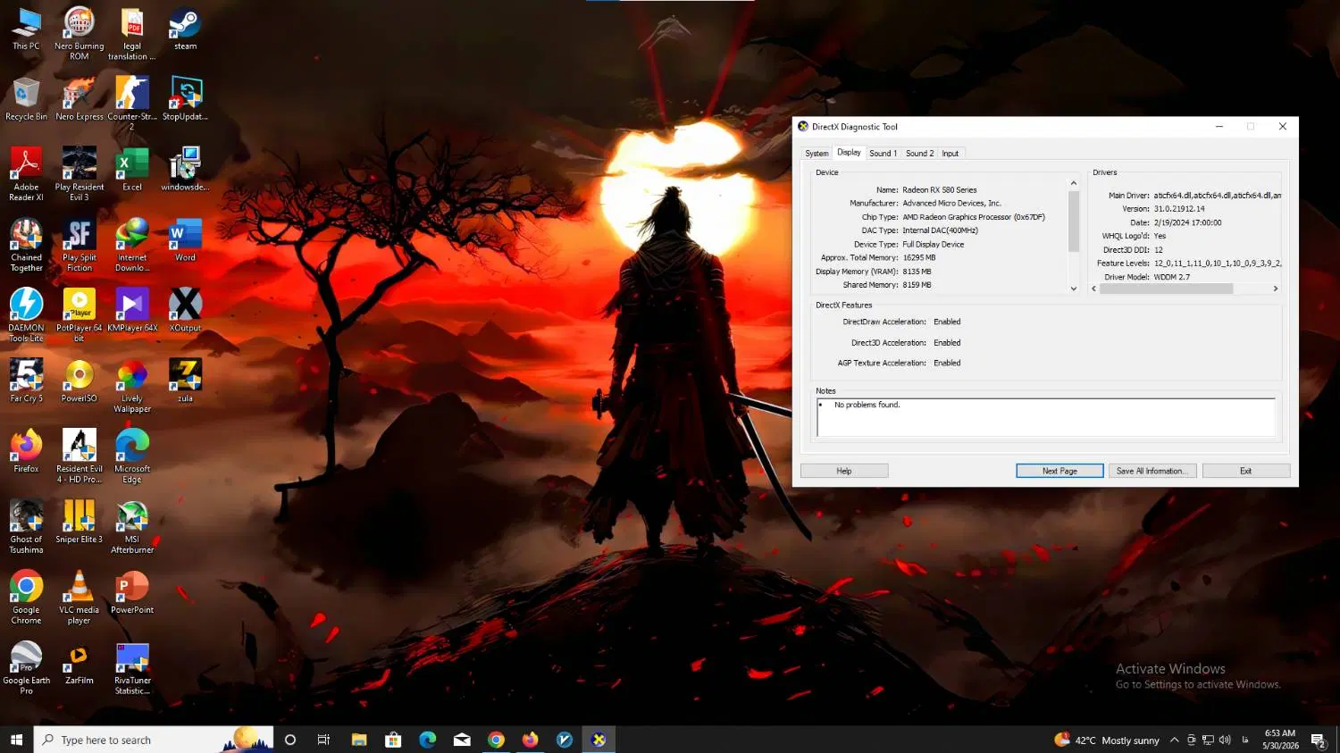1340x753 pixels.
Task: Select the legal translation PDF file icon
Action: tap(132, 34)
